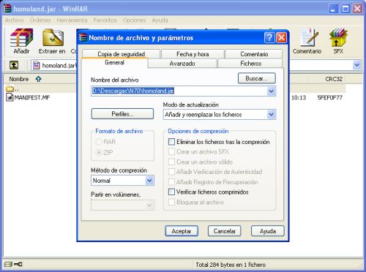The width and height of the screenshot is (366, 272).
Task: Open the Favoritos menu
Action: (x=105, y=20)
